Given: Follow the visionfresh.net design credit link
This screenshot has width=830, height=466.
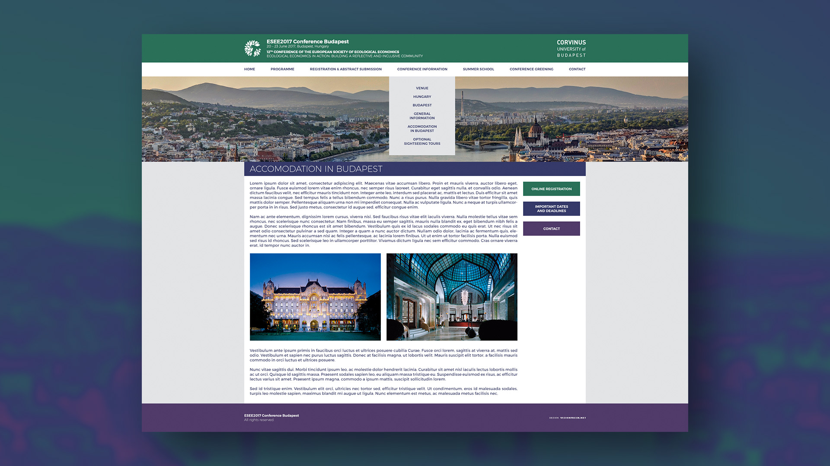Looking at the screenshot, I should (x=572, y=418).
